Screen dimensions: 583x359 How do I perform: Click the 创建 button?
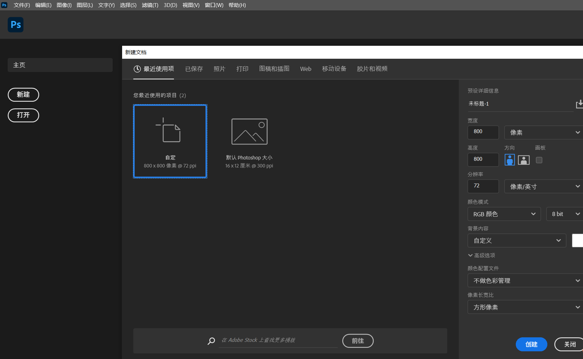531,344
